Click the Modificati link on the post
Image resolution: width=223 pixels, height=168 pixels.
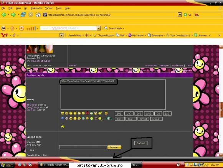point(177,66)
